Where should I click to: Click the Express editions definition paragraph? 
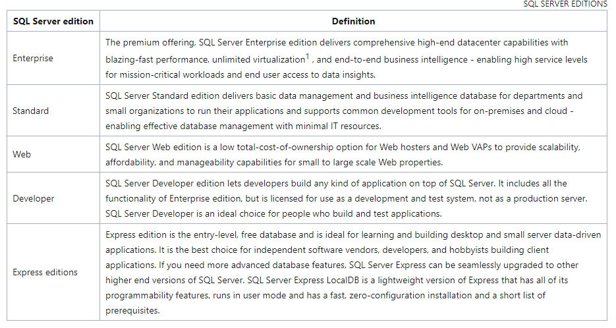pyautogui.click(x=353, y=272)
